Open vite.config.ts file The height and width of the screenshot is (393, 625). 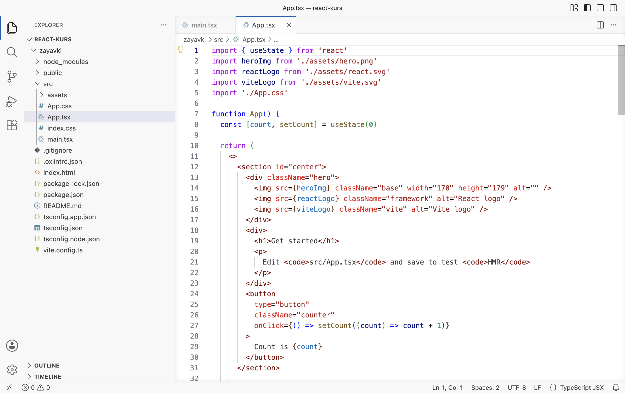click(100, 250)
